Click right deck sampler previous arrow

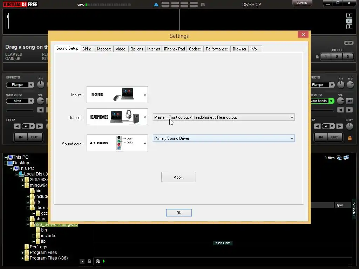340,110
